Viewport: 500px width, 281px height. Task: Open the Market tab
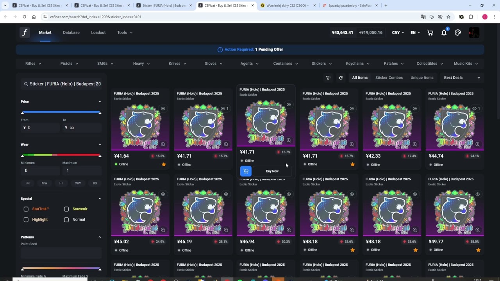tap(45, 32)
